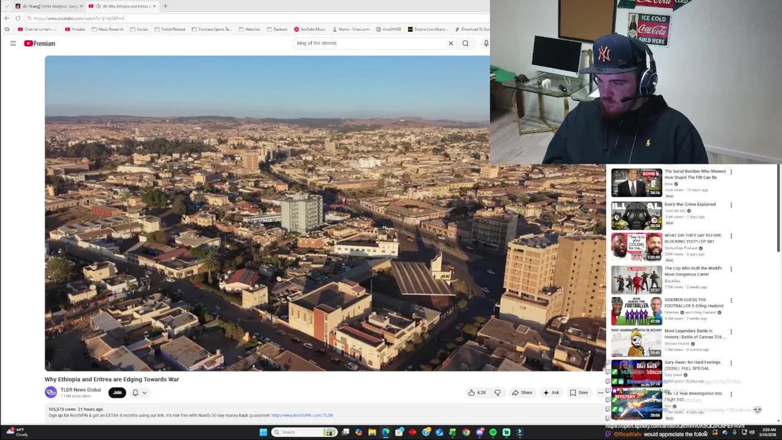Like the video (4.2K)
This screenshot has height=440, width=782.
click(477, 392)
